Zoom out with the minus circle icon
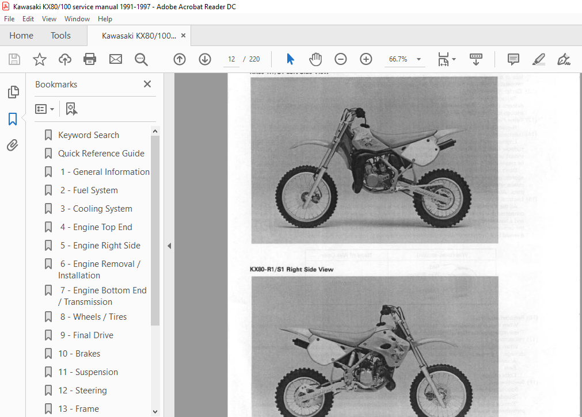This screenshot has height=417, width=582. point(340,59)
